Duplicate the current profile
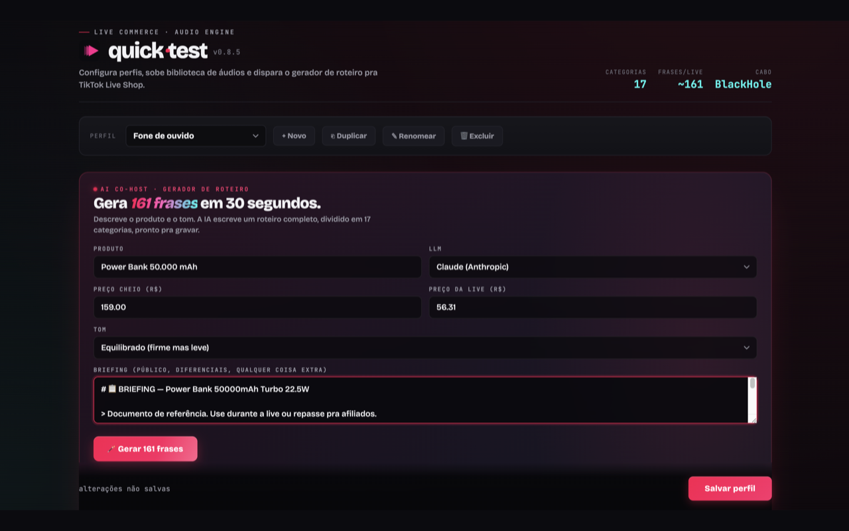The height and width of the screenshot is (531, 849). [349, 136]
